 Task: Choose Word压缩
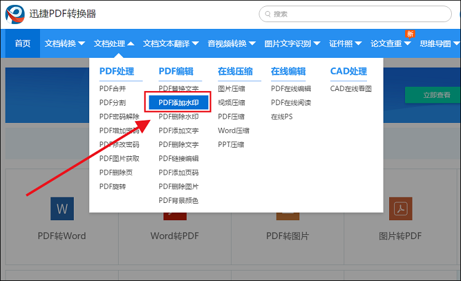(234, 130)
